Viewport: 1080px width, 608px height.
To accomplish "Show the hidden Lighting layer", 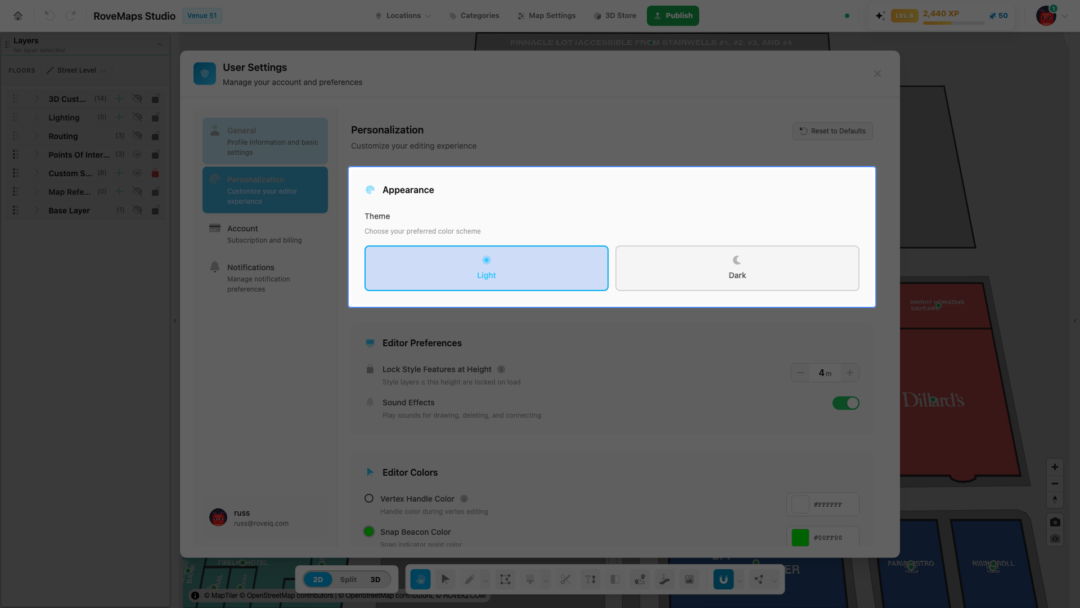I will click(x=137, y=117).
